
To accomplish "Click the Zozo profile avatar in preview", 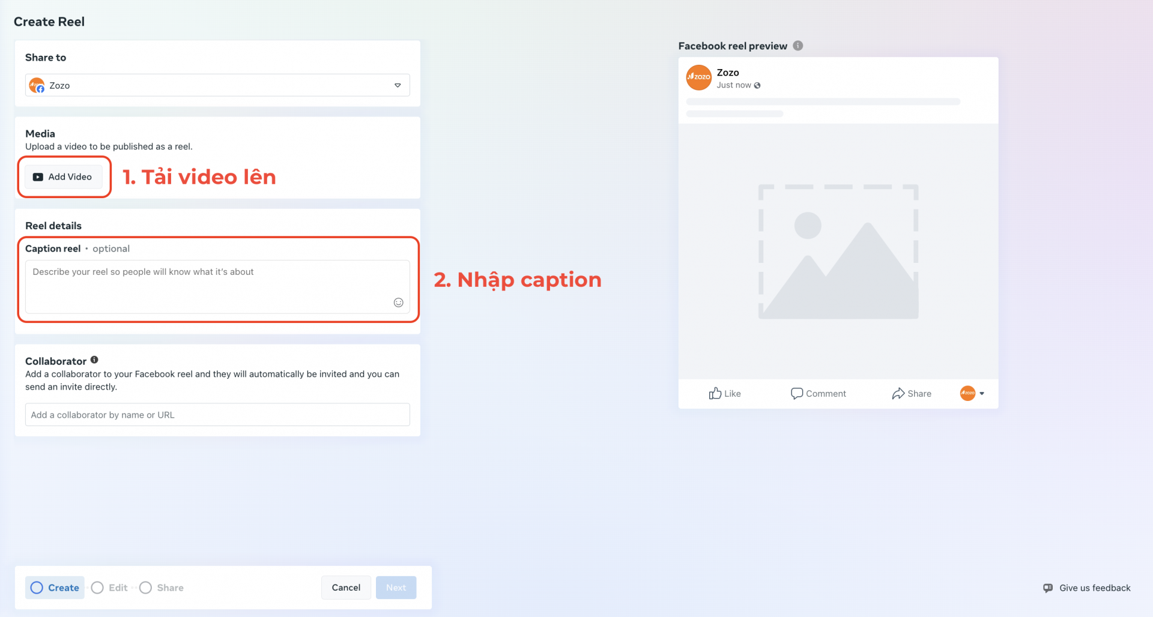I will [x=698, y=78].
